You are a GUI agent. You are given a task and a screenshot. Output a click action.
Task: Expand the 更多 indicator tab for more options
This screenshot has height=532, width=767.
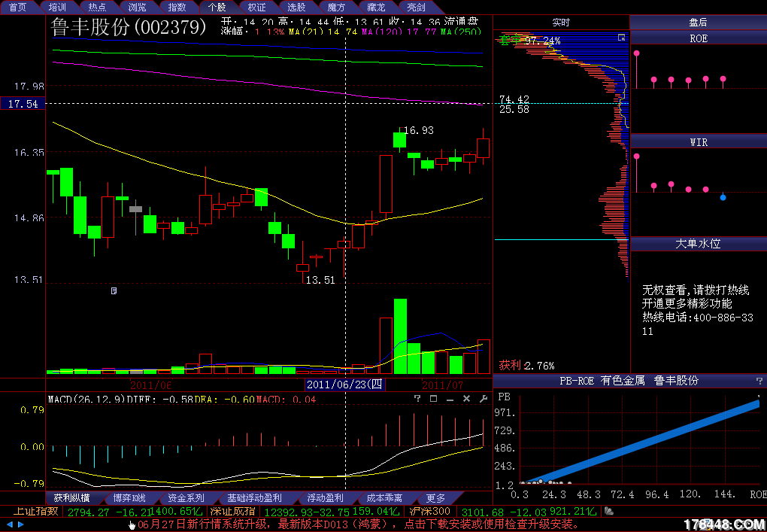point(436,498)
